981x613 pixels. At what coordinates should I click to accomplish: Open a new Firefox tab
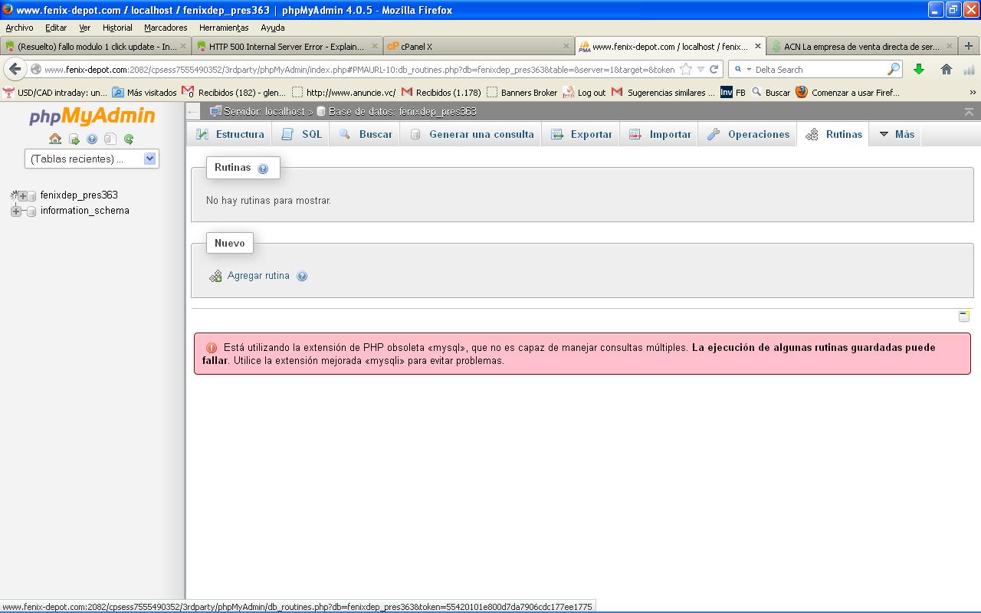pyautogui.click(x=969, y=46)
